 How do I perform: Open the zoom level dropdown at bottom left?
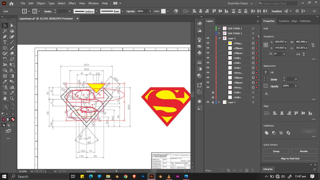click(x=32, y=171)
